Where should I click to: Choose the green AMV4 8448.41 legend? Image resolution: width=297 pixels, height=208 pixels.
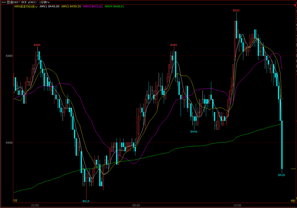[x=114, y=6]
